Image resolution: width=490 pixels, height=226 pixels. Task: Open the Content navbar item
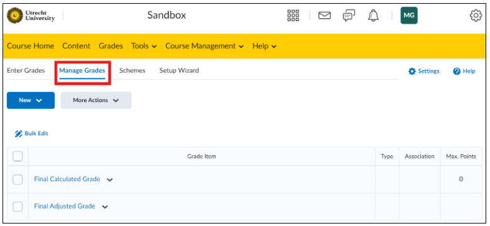76,46
